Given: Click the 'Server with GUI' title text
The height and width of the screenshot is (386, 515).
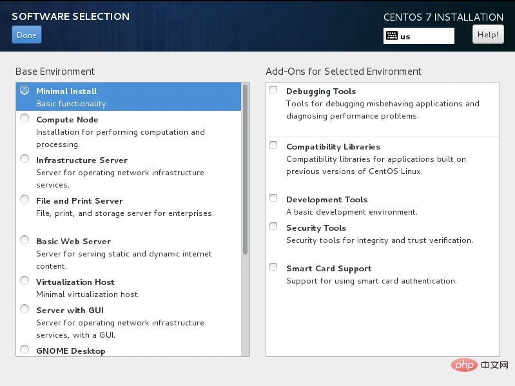Looking at the screenshot, I should [70, 311].
